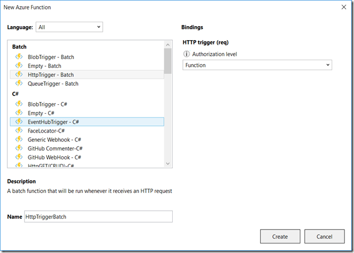
Task: Select FaceLocator-C# template
Action: tap(87, 130)
